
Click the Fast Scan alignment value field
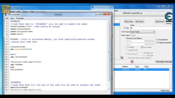coord(139,54)
